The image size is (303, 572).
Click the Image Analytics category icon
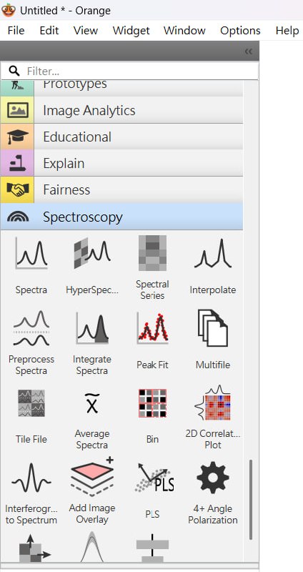click(17, 110)
